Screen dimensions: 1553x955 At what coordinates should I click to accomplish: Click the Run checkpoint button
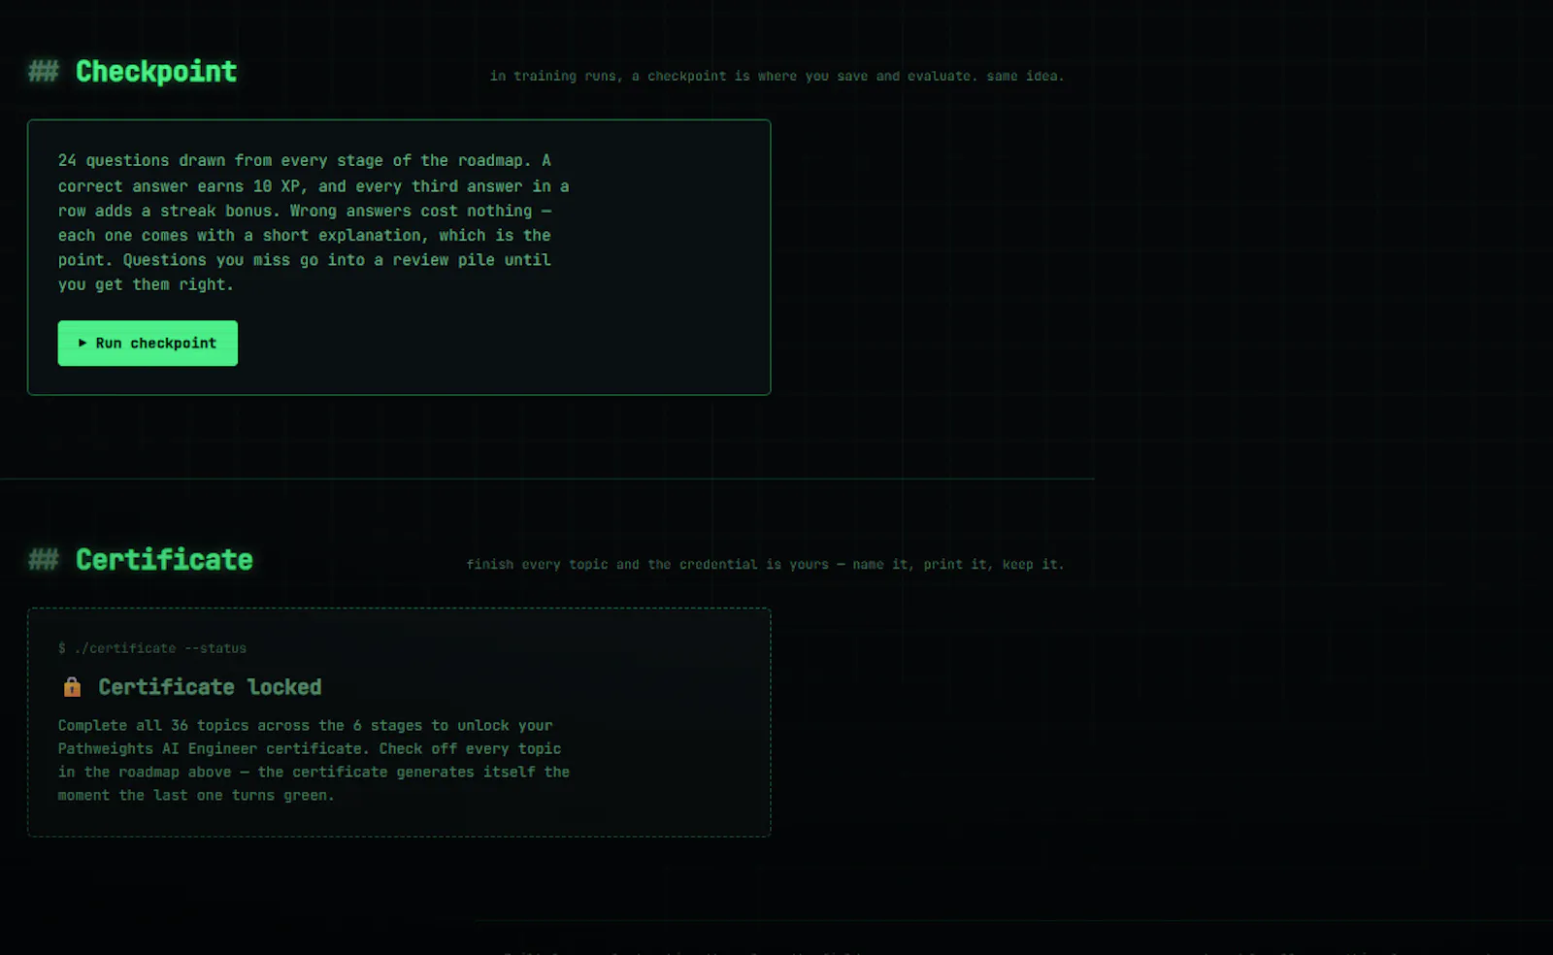tap(148, 344)
